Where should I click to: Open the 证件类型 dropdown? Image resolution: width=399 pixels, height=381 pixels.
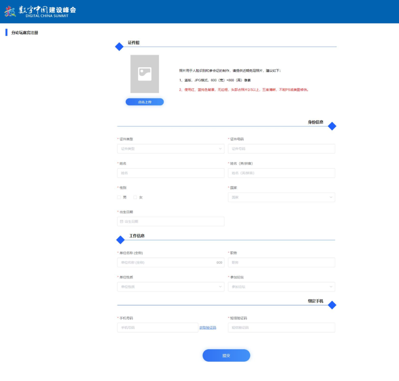(x=171, y=149)
